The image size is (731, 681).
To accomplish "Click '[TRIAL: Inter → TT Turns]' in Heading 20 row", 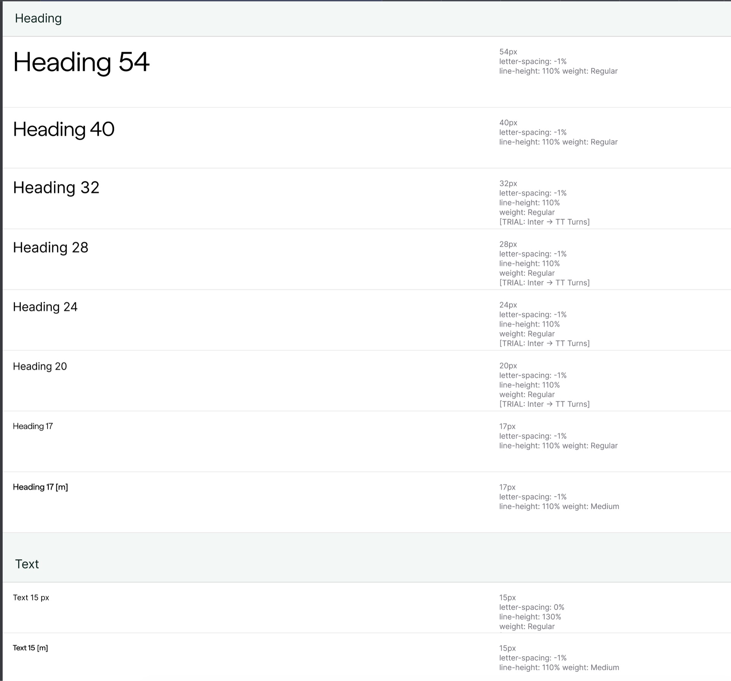I will (544, 404).
